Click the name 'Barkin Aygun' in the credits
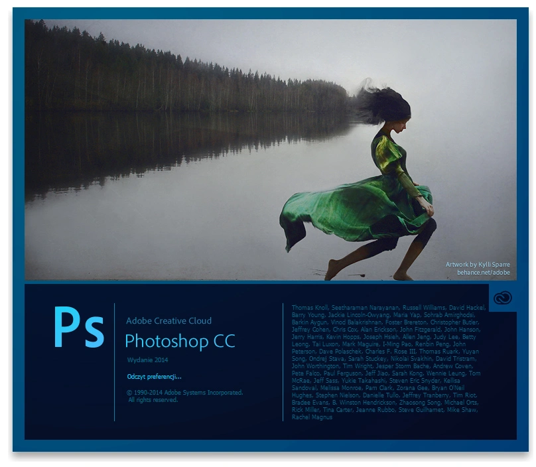 (309, 322)
